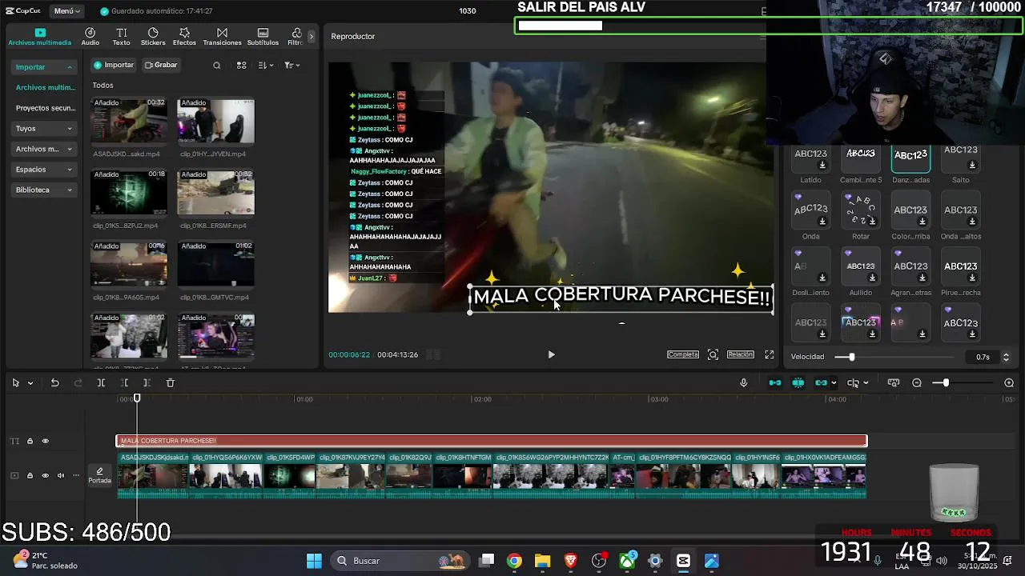This screenshot has height=576, width=1025.
Task: Click the Importar button with plus icon
Action: click(114, 65)
